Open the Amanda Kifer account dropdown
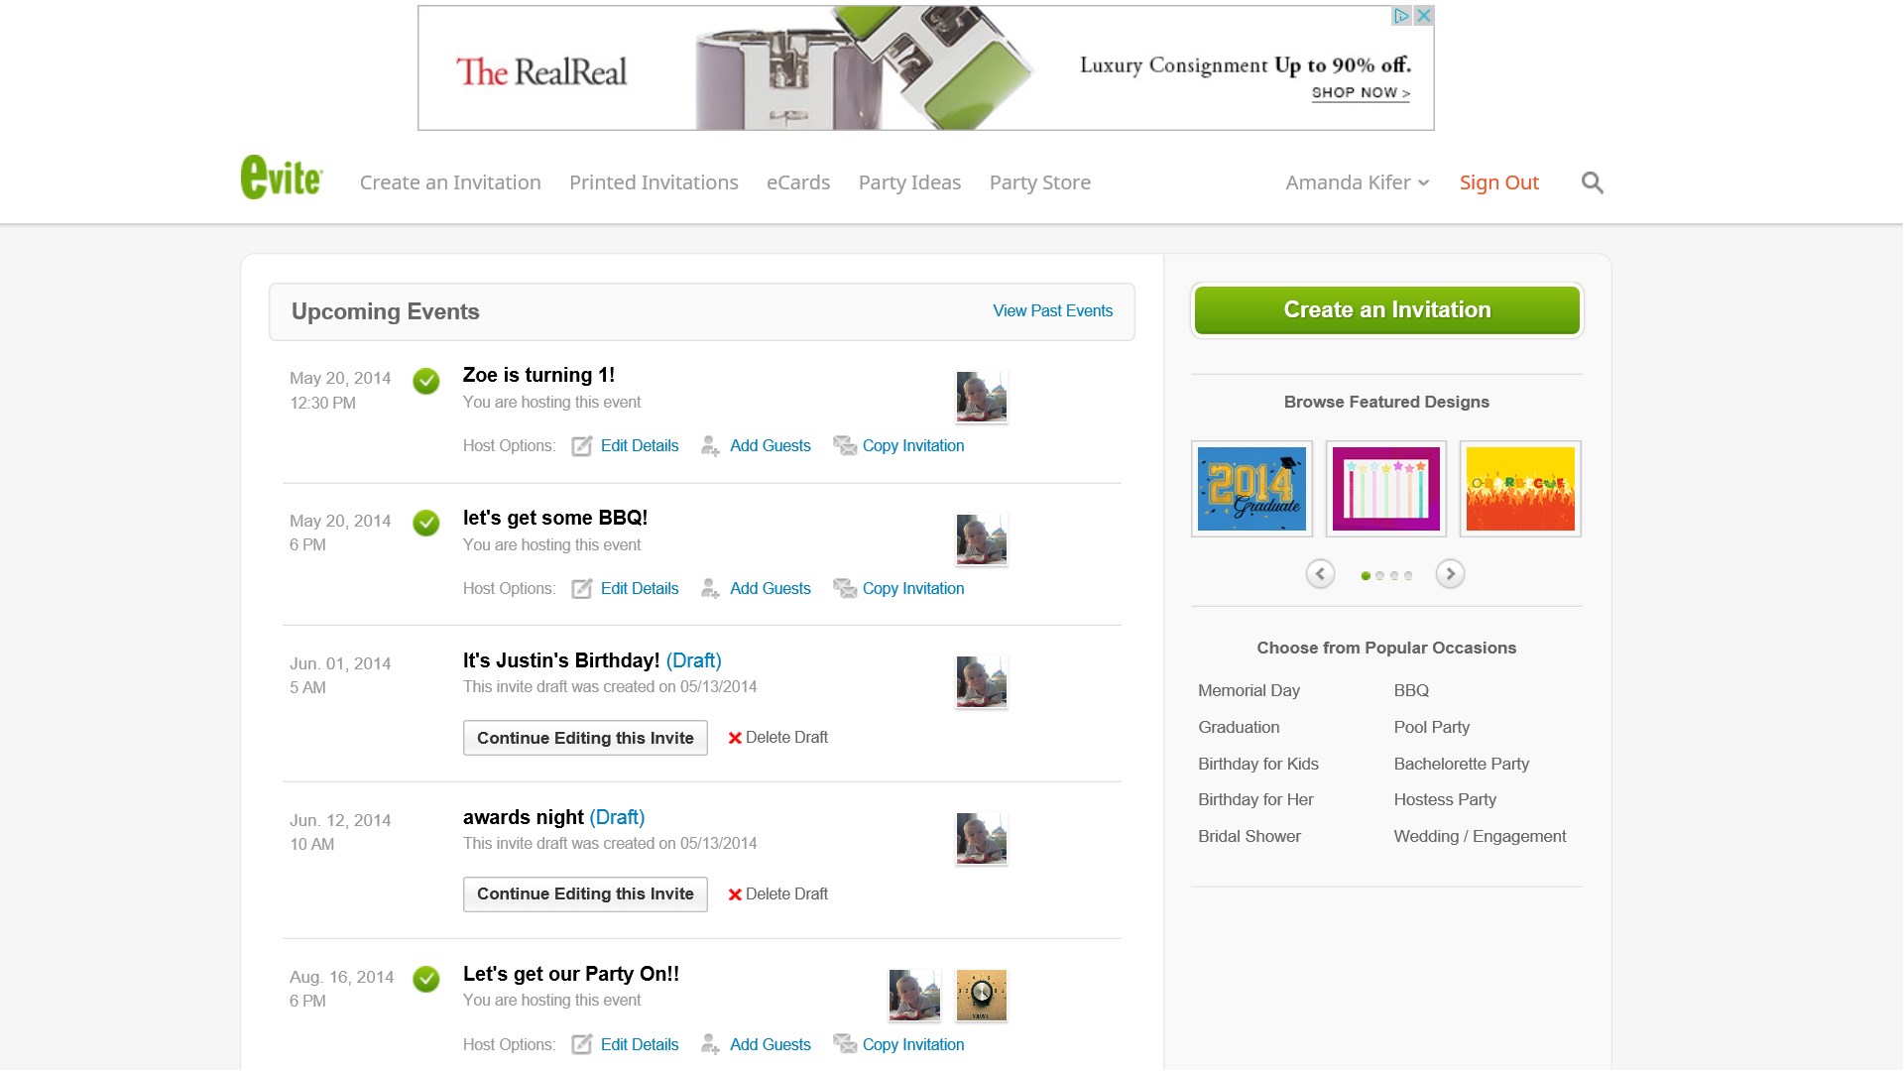 pyautogui.click(x=1357, y=182)
